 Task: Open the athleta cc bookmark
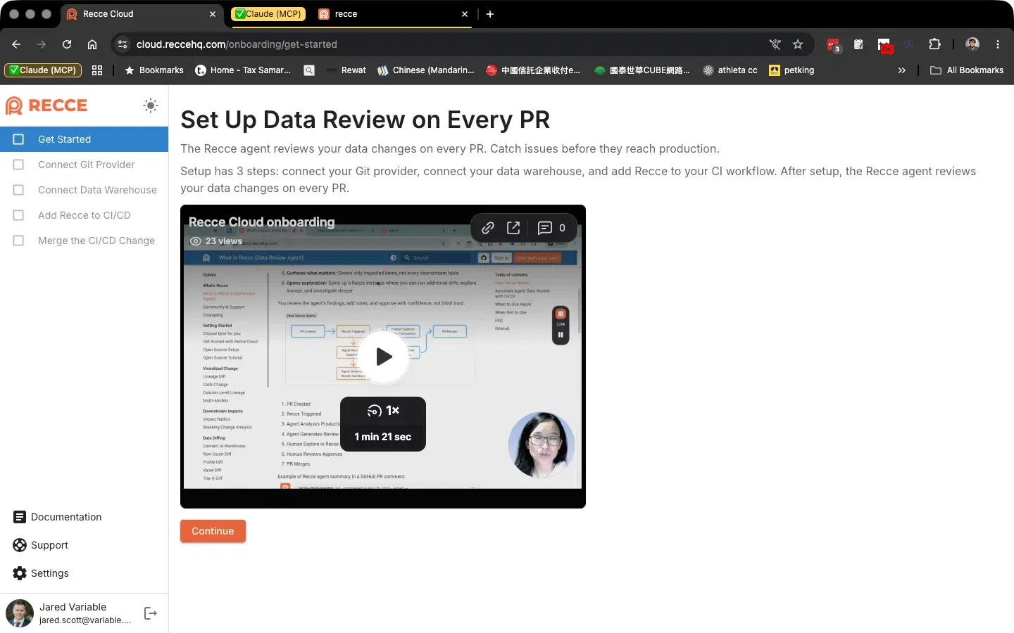(730, 70)
